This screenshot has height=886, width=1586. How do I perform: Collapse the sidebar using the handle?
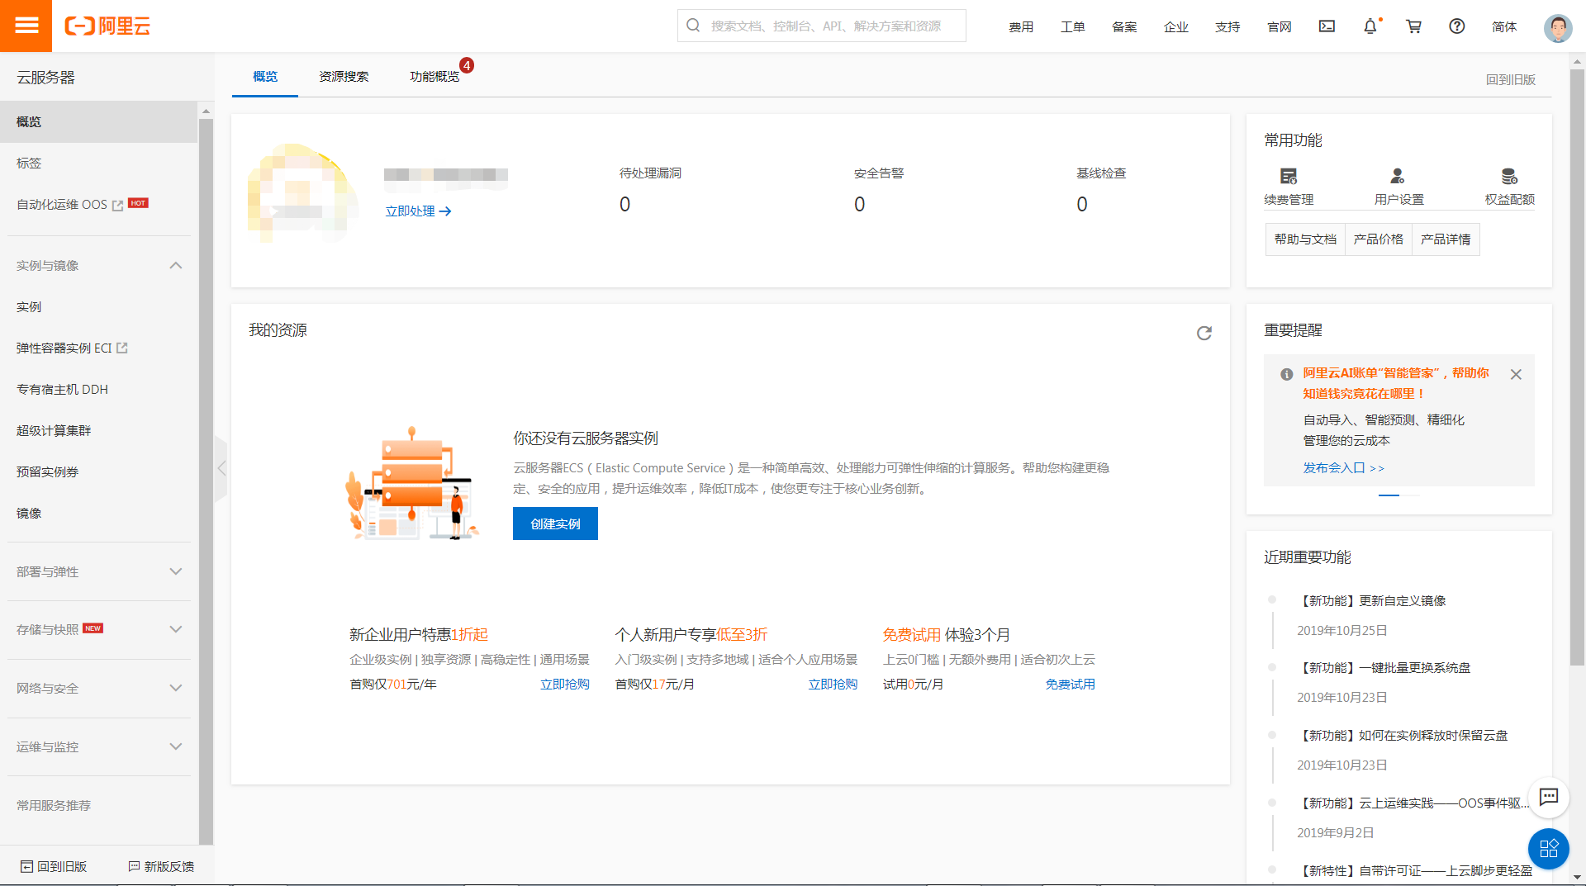click(x=221, y=468)
